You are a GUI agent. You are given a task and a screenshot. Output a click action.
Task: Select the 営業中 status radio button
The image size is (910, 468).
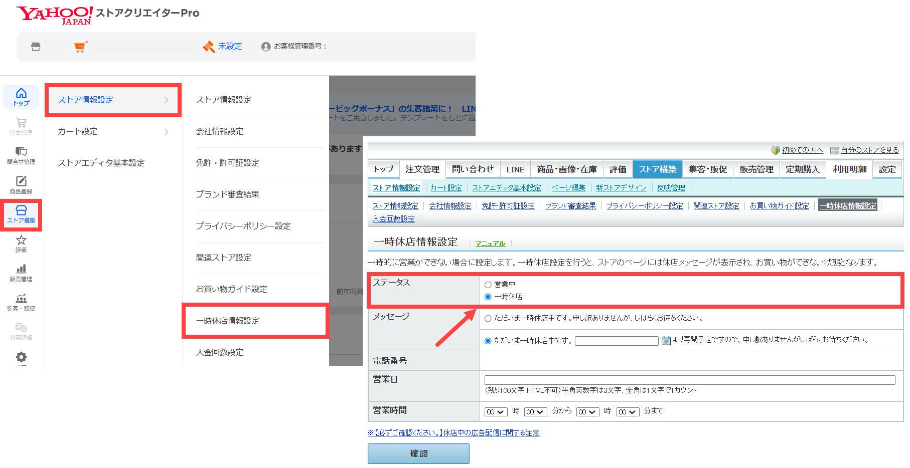point(488,285)
